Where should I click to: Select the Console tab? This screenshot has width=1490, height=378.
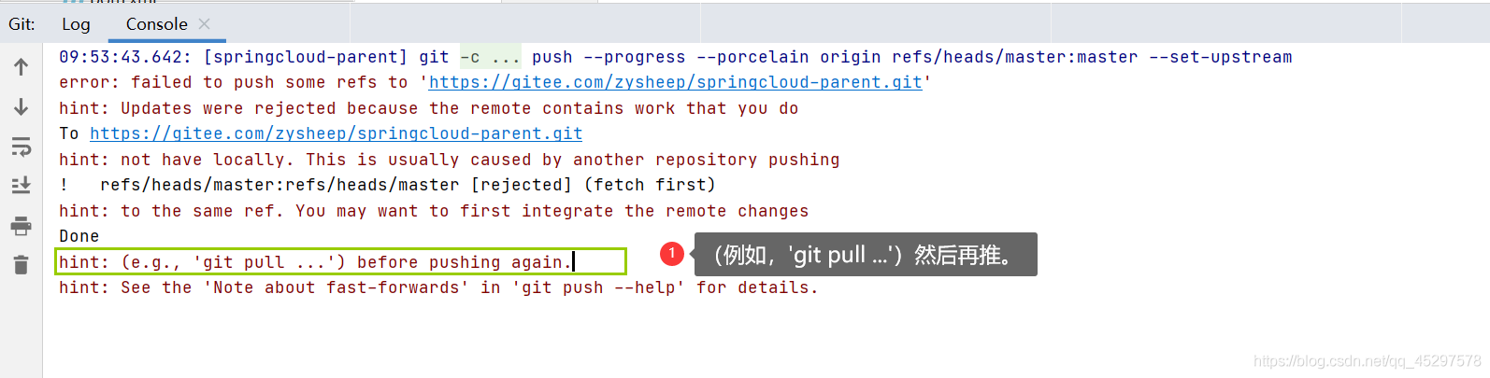(156, 24)
